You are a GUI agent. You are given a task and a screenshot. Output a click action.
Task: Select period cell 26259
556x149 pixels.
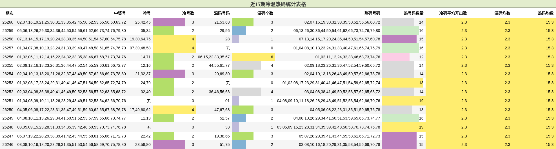click(x=8, y=31)
